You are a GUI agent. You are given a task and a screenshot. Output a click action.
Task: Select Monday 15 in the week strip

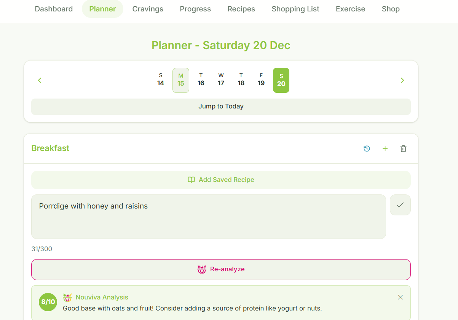click(x=181, y=80)
